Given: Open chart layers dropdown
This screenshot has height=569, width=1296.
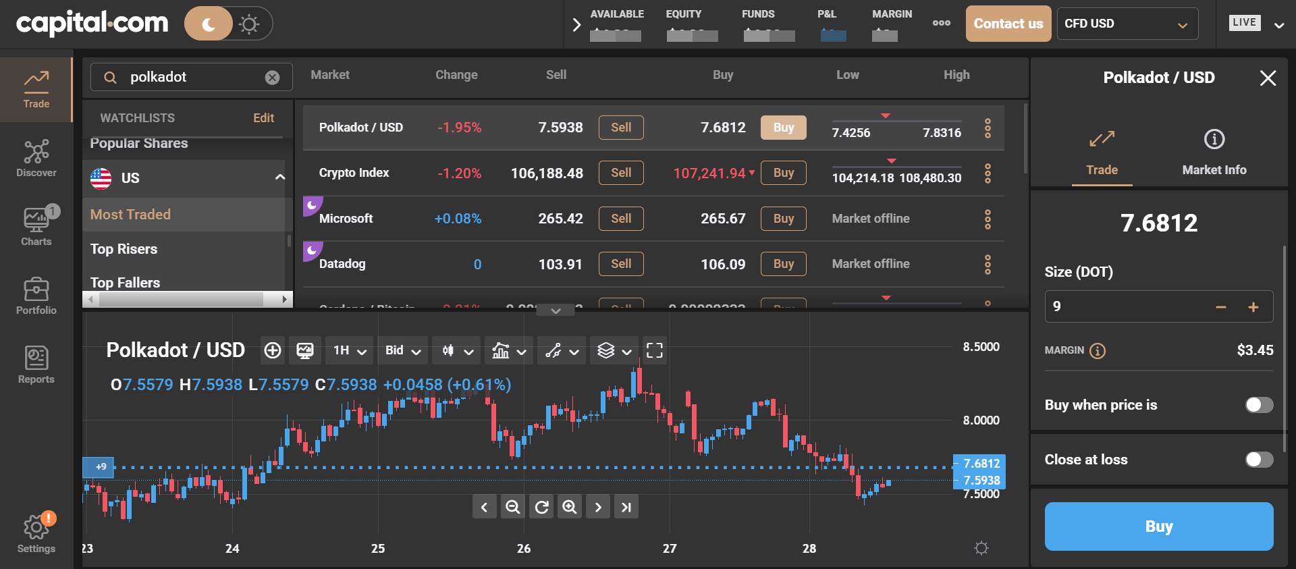Looking at the screenshot, I should pos(614,350).
